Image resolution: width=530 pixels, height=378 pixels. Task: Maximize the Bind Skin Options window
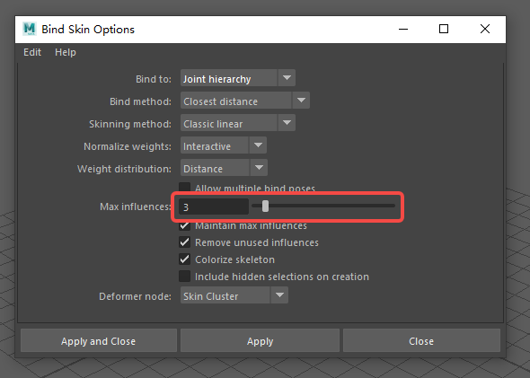coord(444,29)
